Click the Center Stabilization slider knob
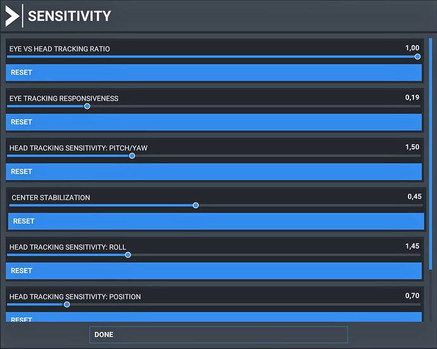Image resolution: width=437 pixels, height=349 pixels. tap(196, 205)
